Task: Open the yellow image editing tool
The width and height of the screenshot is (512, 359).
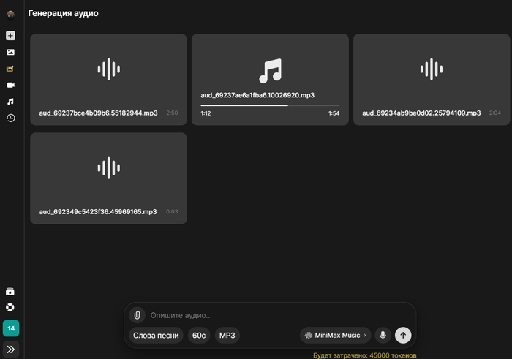Action: 10,69
